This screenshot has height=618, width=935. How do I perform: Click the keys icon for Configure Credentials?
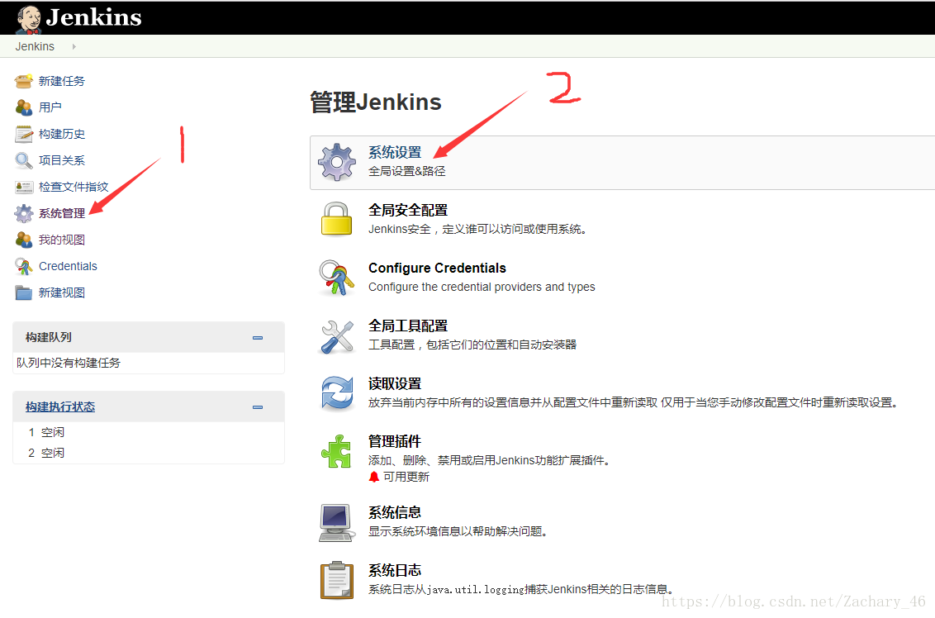pyautogui.click(x=337, y=278)
